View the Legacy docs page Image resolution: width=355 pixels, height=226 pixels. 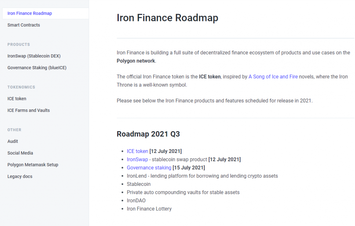click(20, 177)
